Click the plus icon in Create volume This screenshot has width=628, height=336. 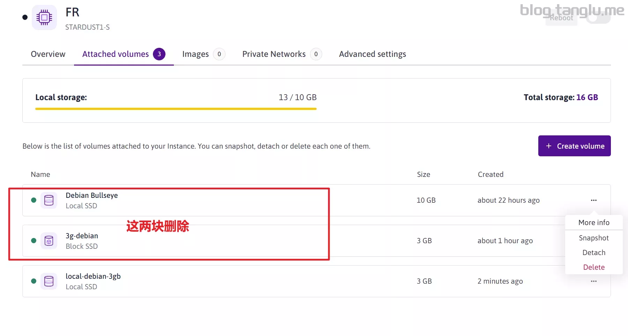pyautogui.click(x=548, y=146)
